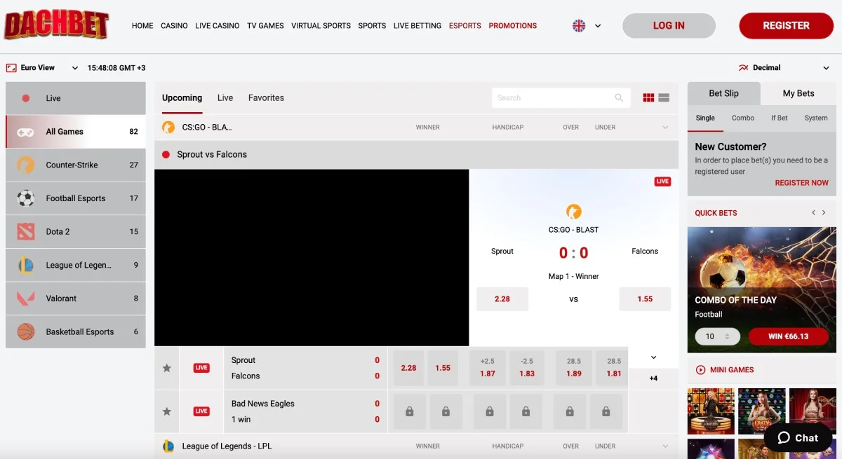Open the Promotions menu item
The image size is (842, 459).
[x=513, y=26]
